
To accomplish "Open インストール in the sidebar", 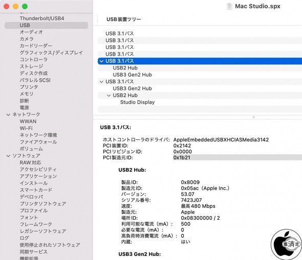I will tap(33, 183).
